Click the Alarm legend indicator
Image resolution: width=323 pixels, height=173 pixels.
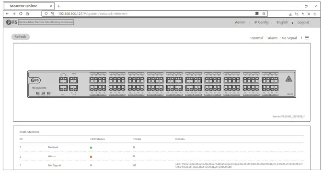pos(272,38)
